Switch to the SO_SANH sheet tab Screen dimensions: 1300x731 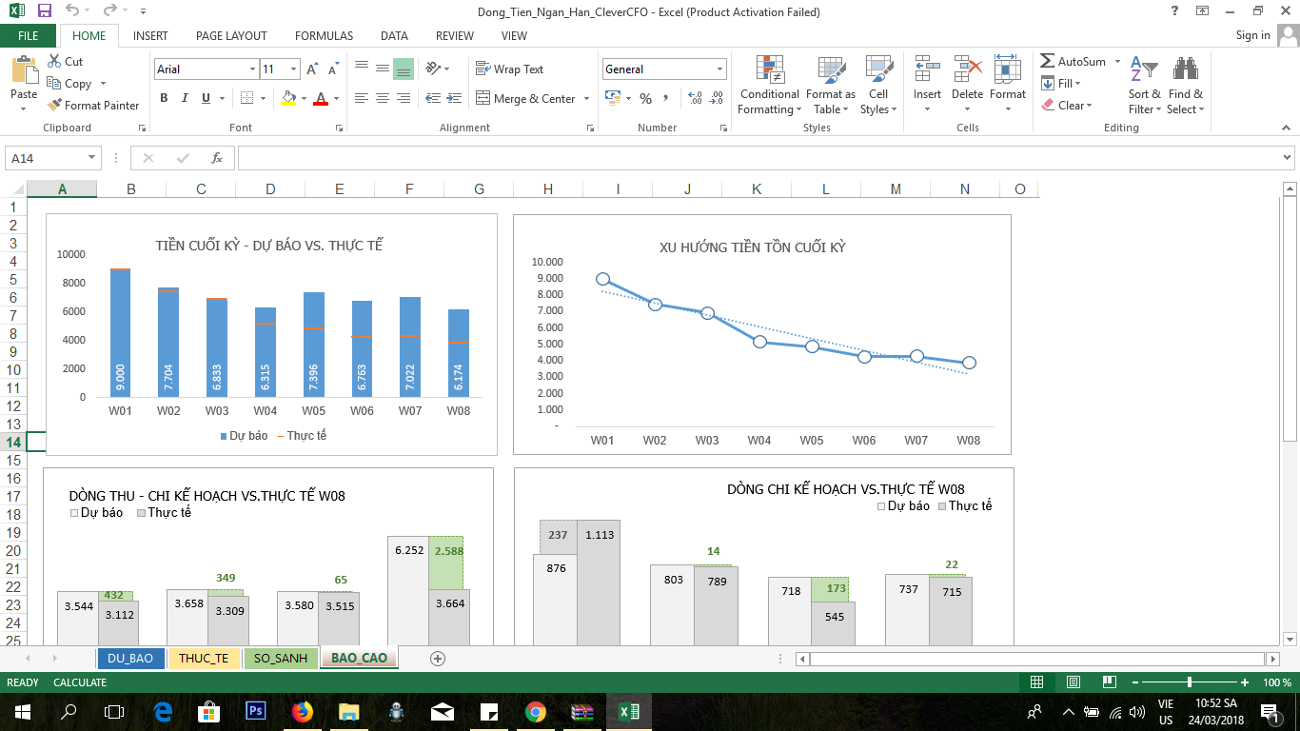tap(280, 658)
